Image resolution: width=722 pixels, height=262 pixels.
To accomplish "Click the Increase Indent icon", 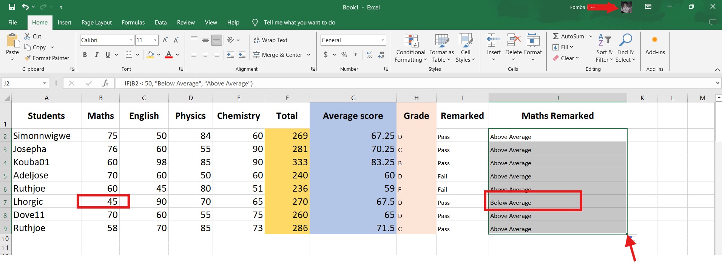I will (242, 55).
